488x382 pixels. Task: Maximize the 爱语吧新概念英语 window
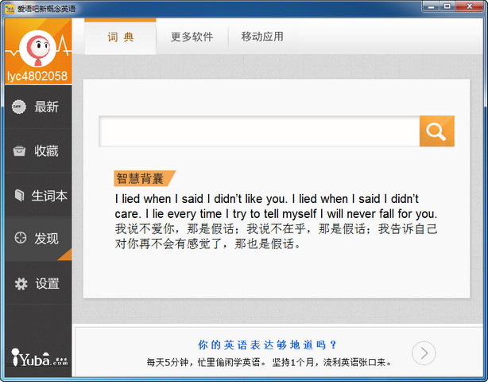(x=447, y=6)
